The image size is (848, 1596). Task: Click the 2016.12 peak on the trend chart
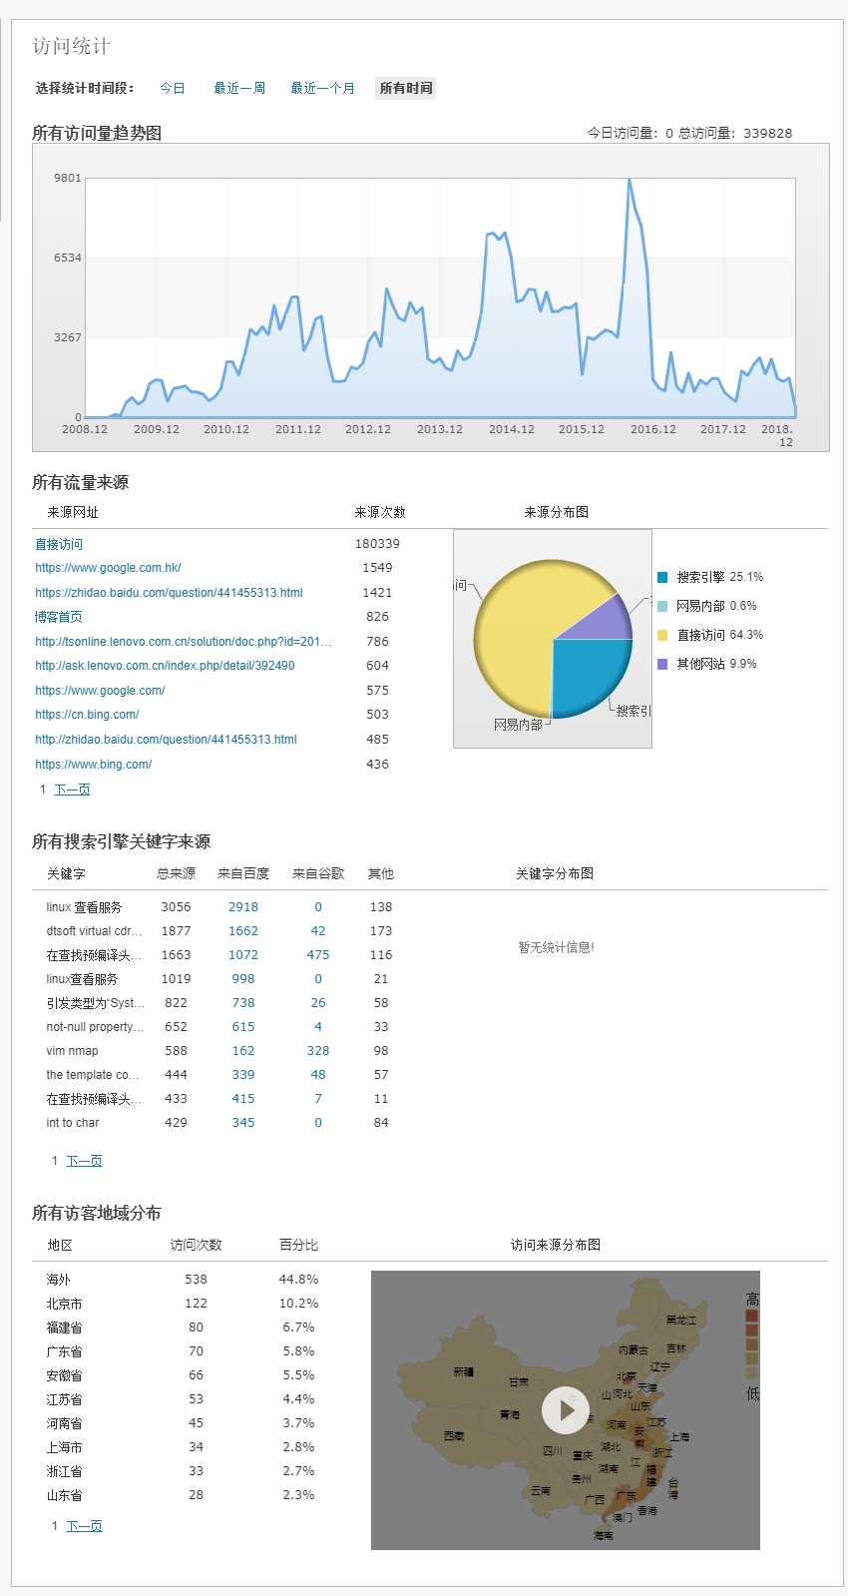coord(630,181)
